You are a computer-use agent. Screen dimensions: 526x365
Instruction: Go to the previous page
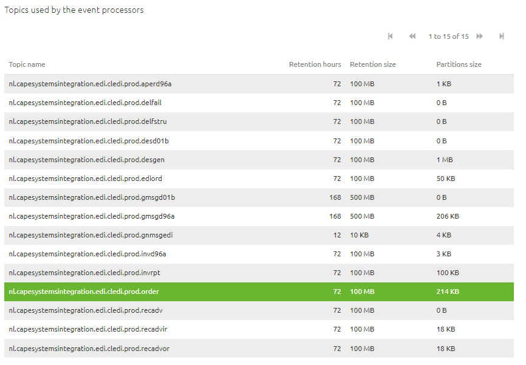[x=412, y=36]
